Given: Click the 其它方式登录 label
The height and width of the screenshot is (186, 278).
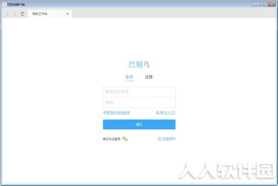Looking at the screenshot, I should [x=112, y=139].
